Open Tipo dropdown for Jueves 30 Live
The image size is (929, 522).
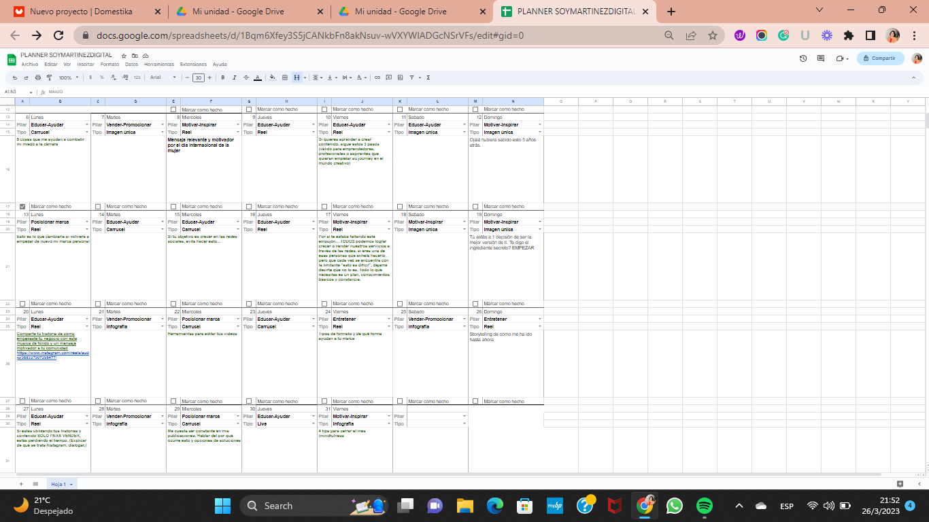(x=313, y=424)
